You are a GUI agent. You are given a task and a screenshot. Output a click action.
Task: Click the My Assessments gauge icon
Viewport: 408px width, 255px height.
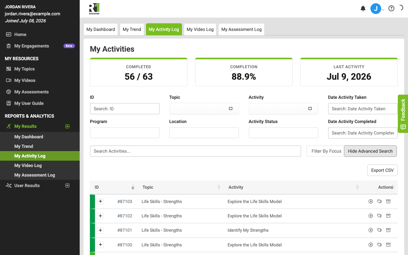pyautogui.click(x=9, y=92)
